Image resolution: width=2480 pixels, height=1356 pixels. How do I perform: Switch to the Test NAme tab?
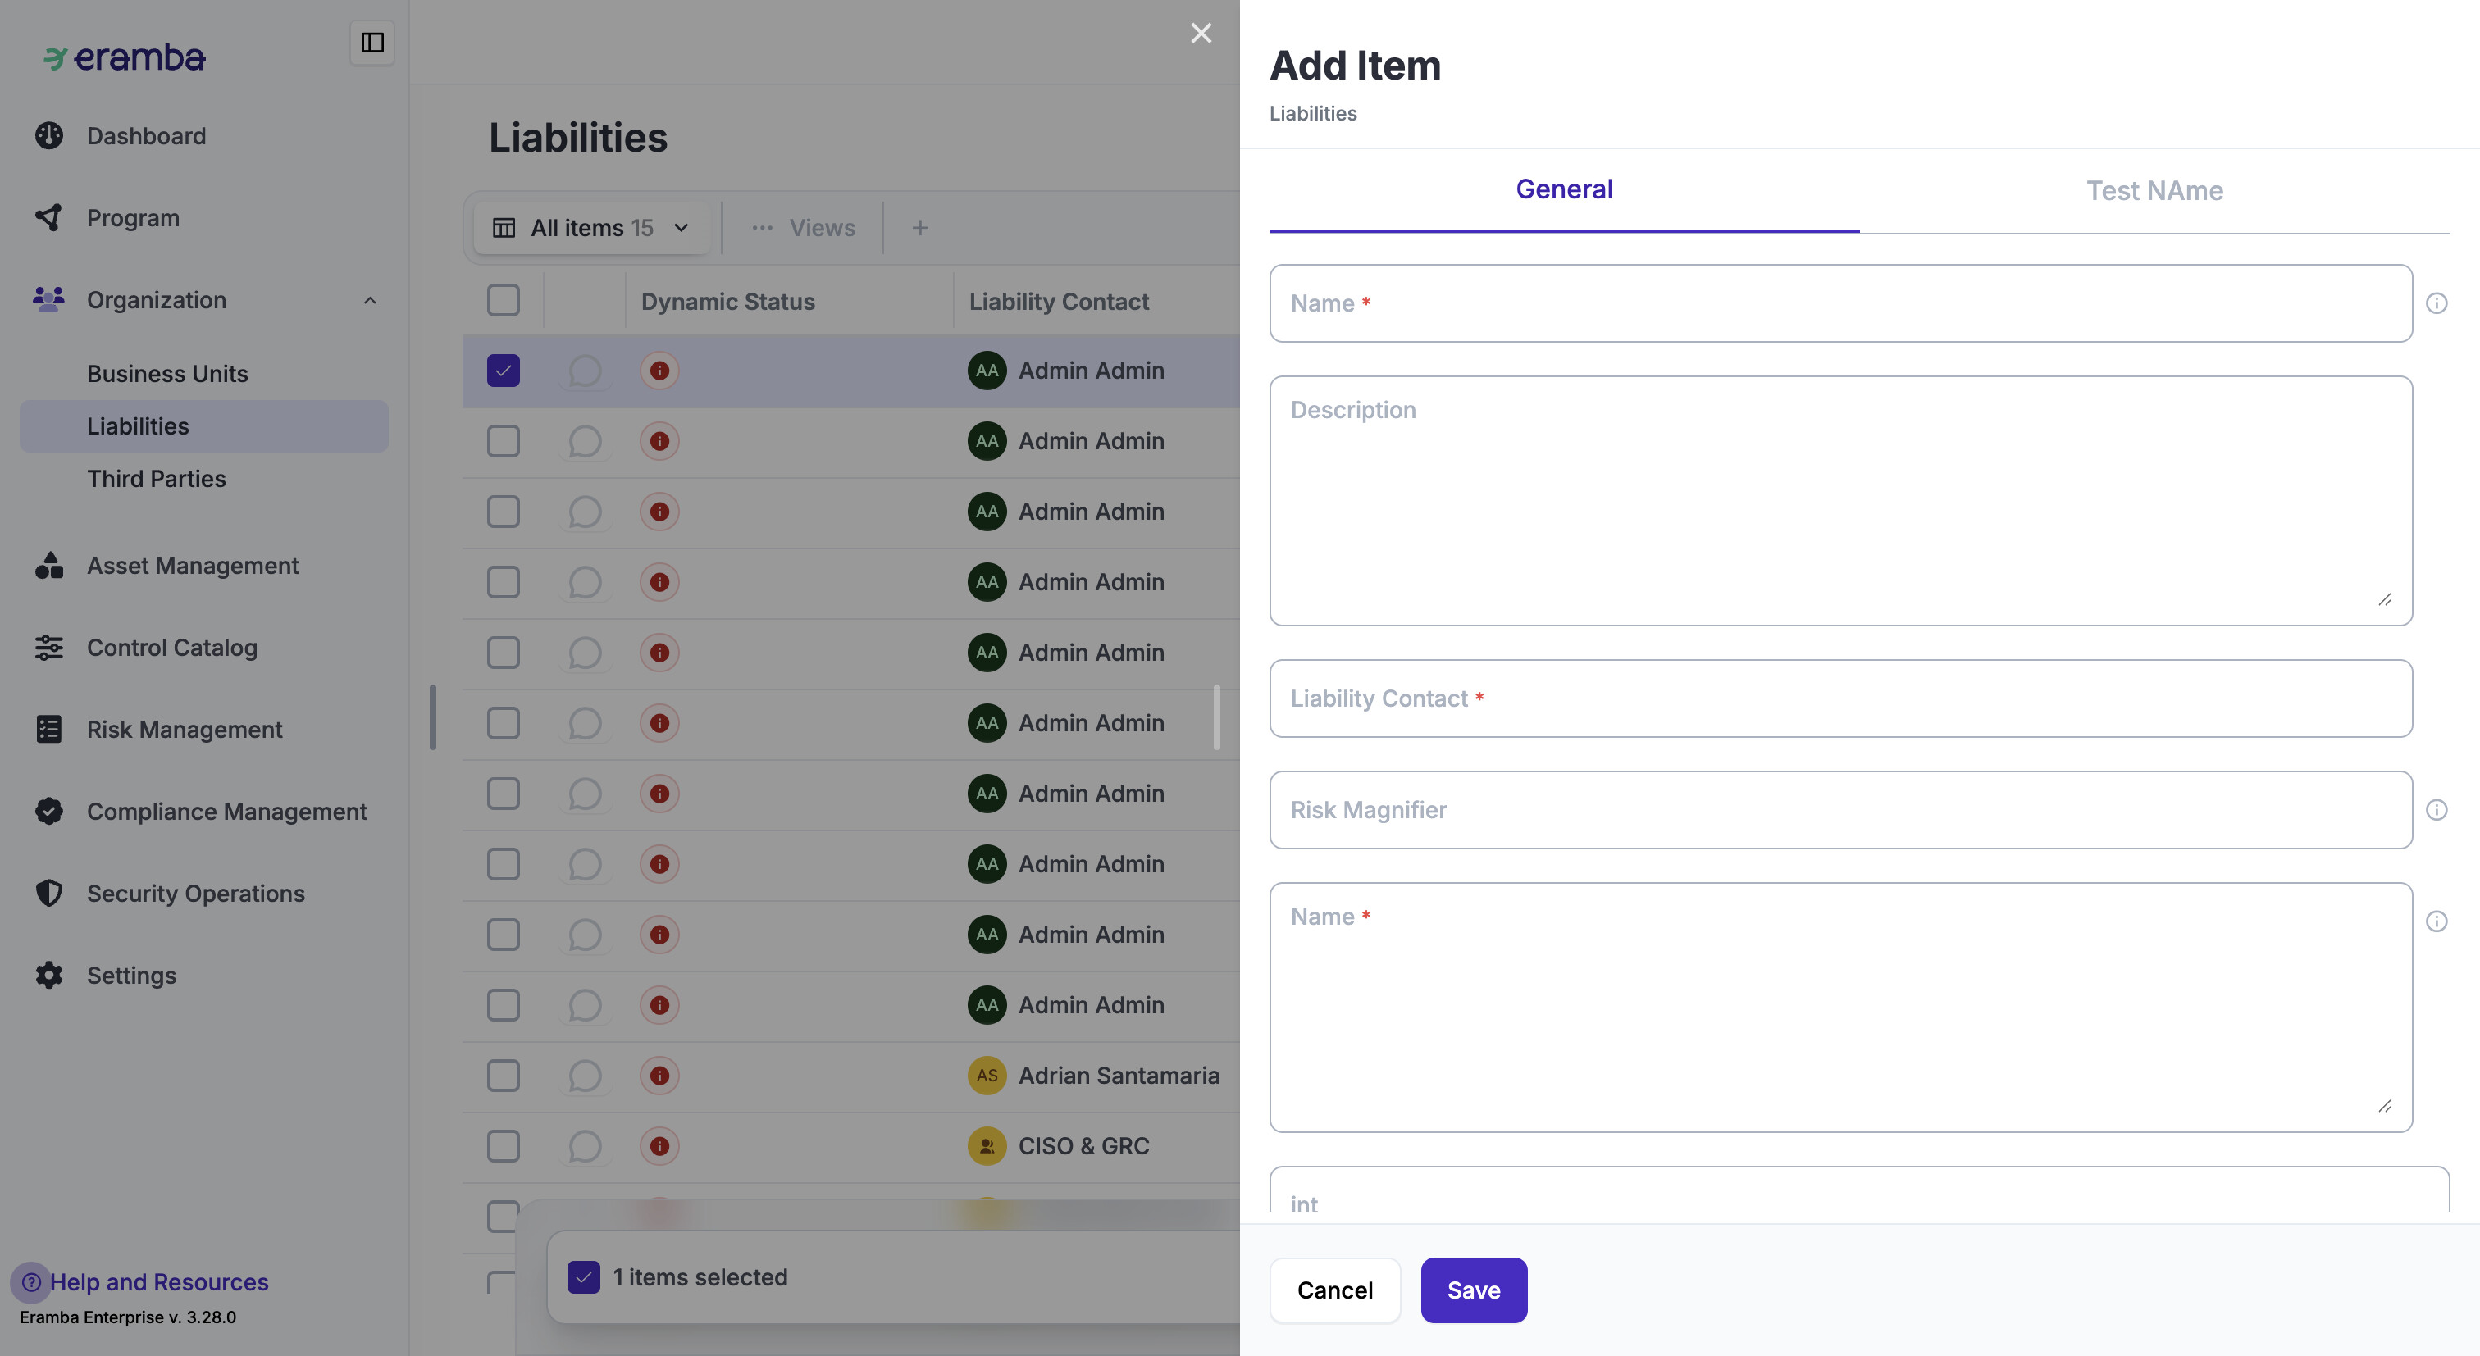coord(2154,190)
